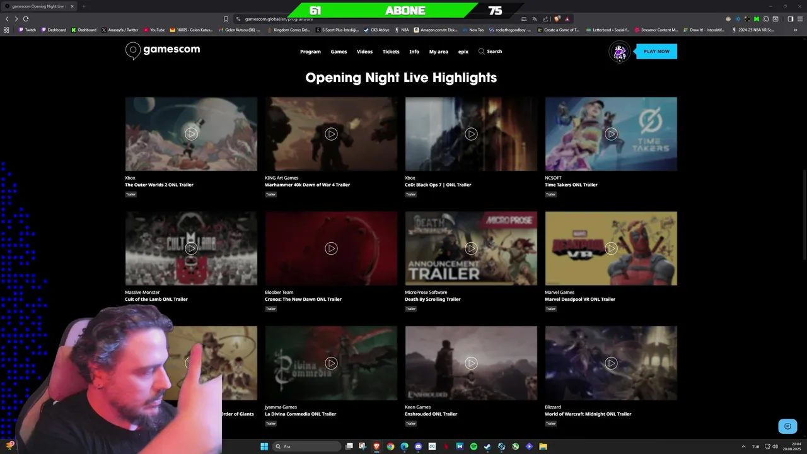Click the PLAY NOW button
The height and width of the screenshot is (454, 807).
(x=656, y=51)
